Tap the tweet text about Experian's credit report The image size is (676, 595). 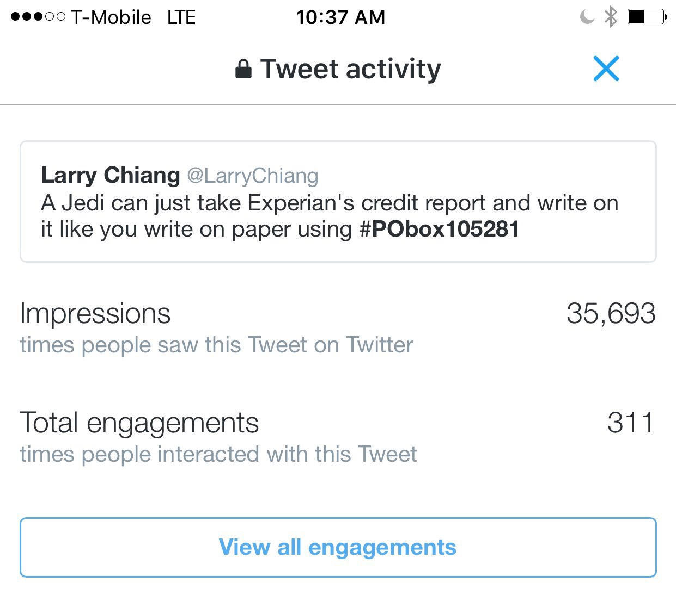tap(330, 203)
